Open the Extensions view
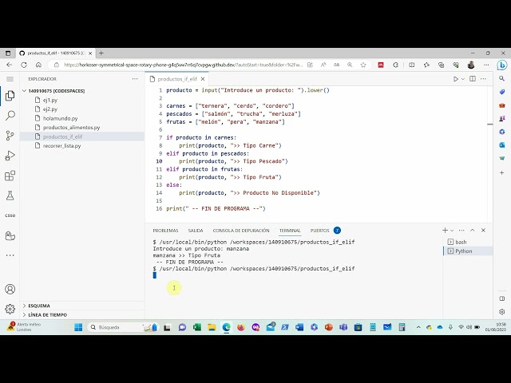 (x=10, y=176)
